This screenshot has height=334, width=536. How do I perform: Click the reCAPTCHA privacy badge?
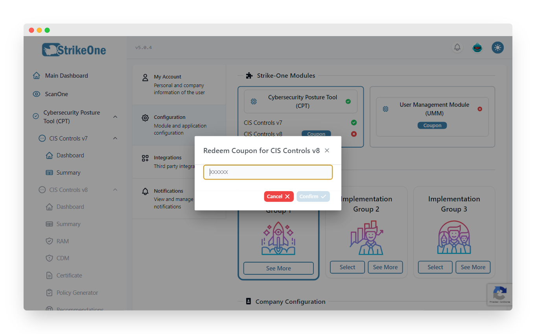pyautogui.click(x=500, y=294)
